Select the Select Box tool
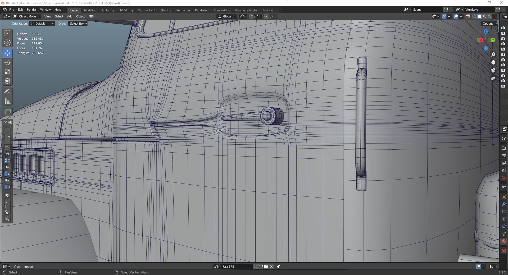 click(x=7, y=33)
